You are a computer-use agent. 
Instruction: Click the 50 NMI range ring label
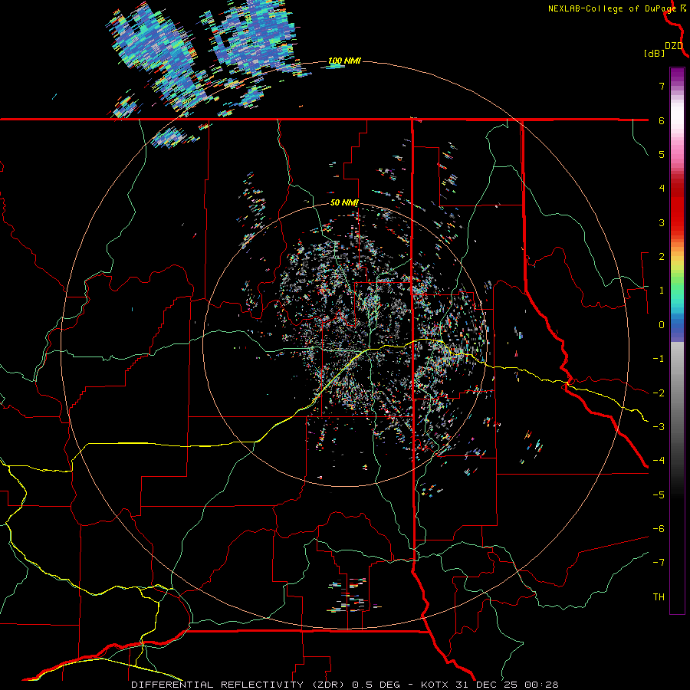[344, 202]
